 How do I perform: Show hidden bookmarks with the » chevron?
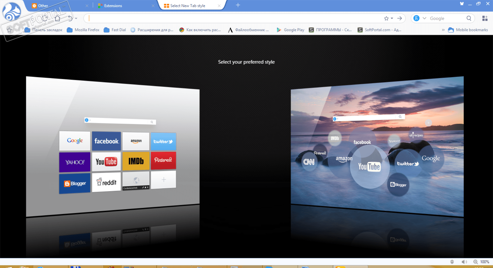pyautogui.click(x=443, y=30)
